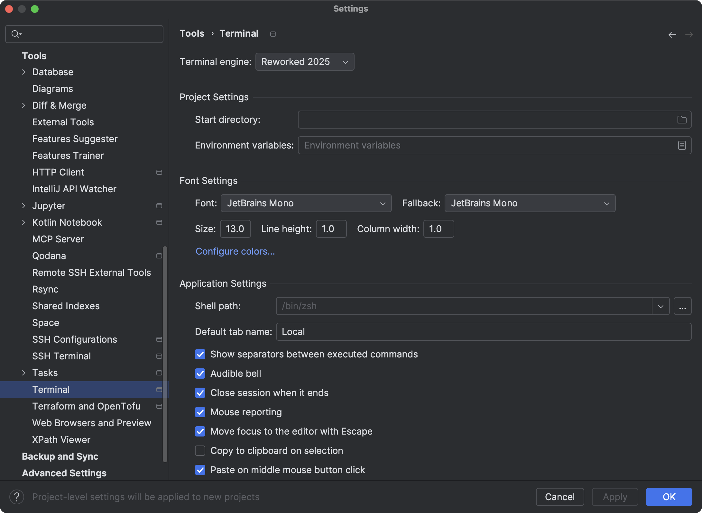702x513 pixels.
Task: Click the search icon in the settings search bar
Action: point(16,33)
